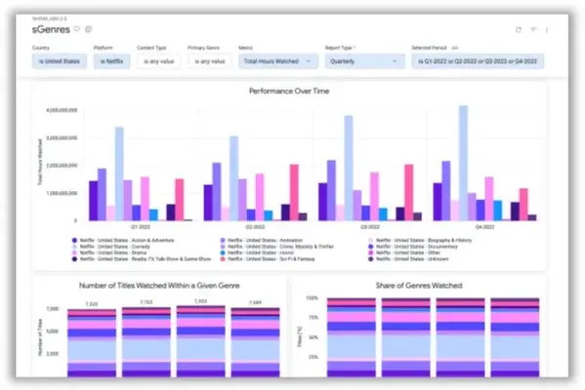Click the Action & Adventure bar in Q1-2022
The image size is (585, 390).
pyautogui.click(x=94, y=201)
